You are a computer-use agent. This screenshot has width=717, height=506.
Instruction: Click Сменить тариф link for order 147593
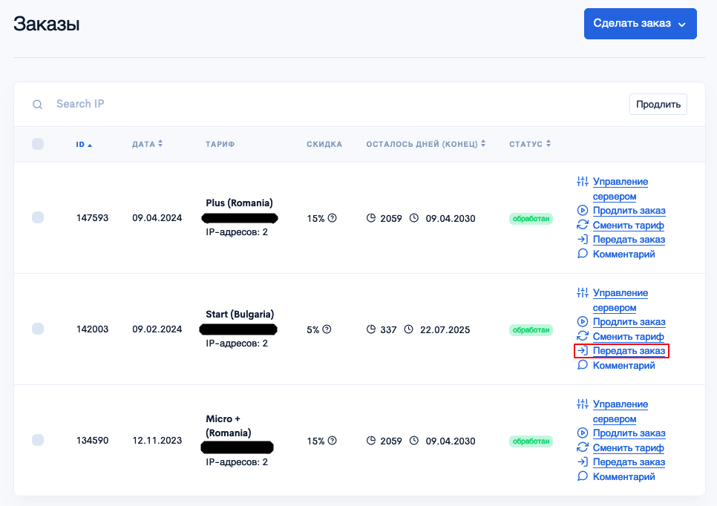pos(628,225)
